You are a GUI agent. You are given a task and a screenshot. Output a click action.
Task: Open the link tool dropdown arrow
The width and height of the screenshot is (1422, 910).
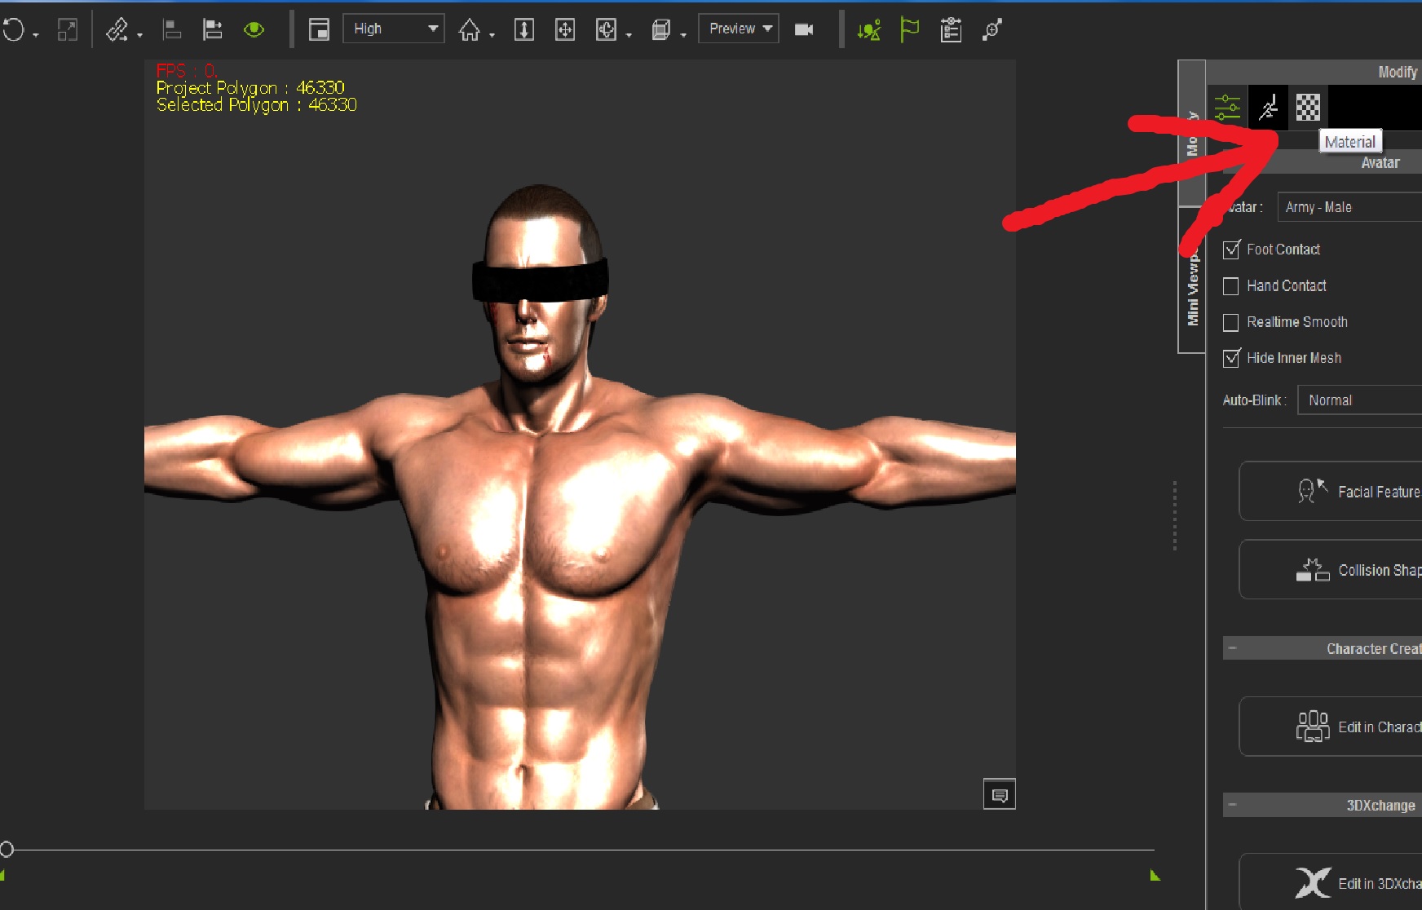[x=140, y=35]
